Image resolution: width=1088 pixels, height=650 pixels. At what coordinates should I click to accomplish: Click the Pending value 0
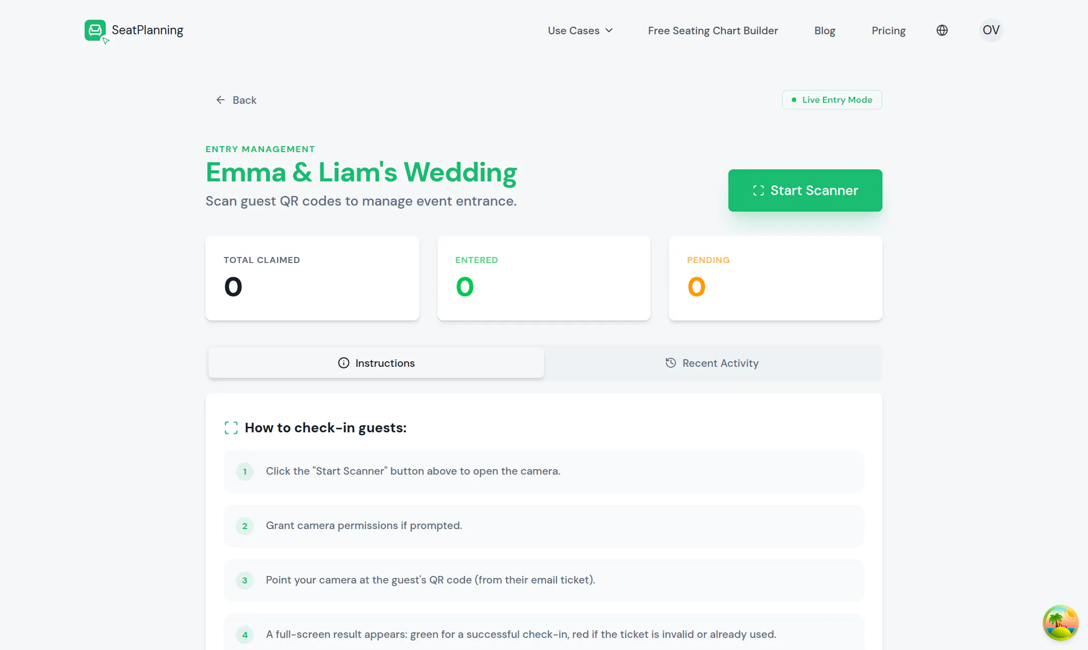coord(697,287)
